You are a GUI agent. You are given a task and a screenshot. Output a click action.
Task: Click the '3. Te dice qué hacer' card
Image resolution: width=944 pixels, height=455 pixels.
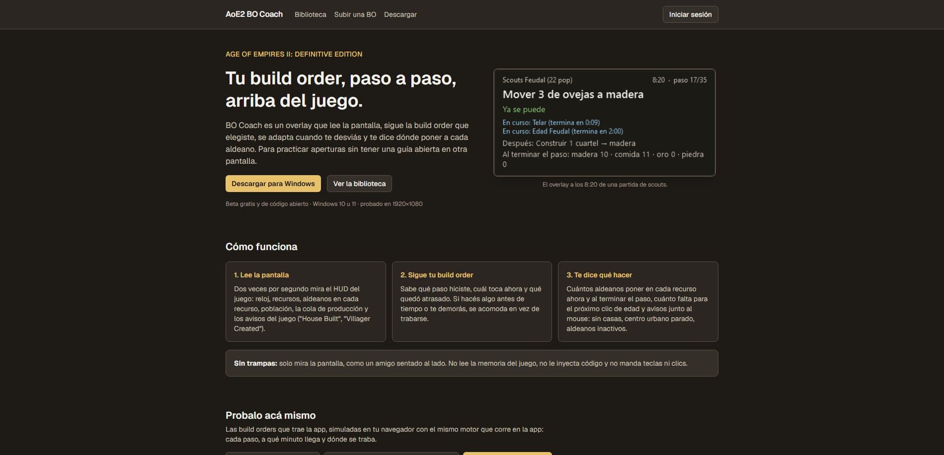tap(638, 302)
